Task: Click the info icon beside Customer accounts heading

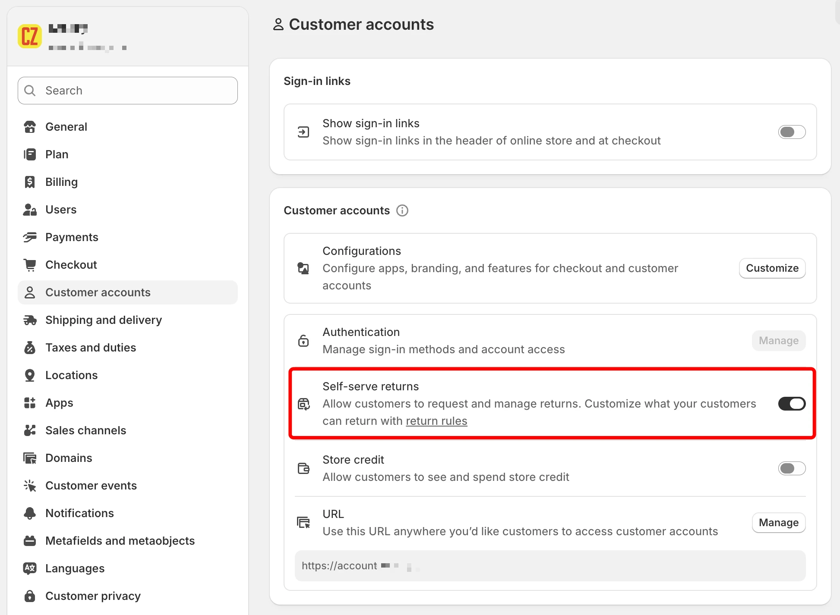Action: click(402, 210)
